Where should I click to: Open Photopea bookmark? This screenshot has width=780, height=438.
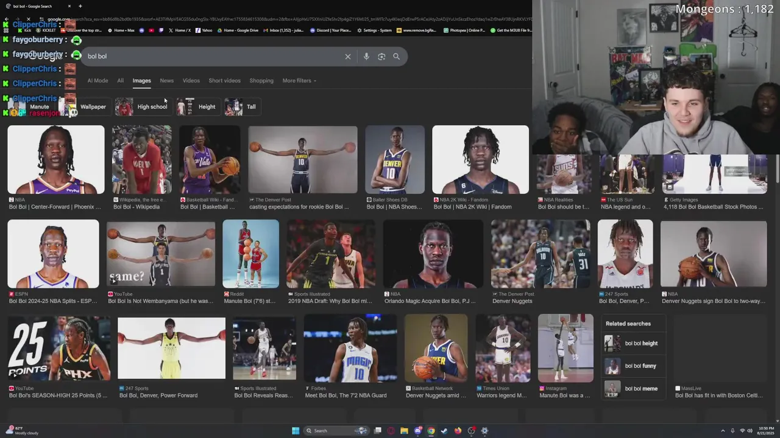(x=464, y=30)
